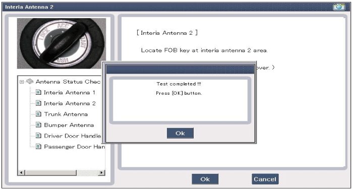The height and width of the screenshot is (190, 353).
Task: Click the tree panel's right scroll arrow
Action: coord(101,173)
